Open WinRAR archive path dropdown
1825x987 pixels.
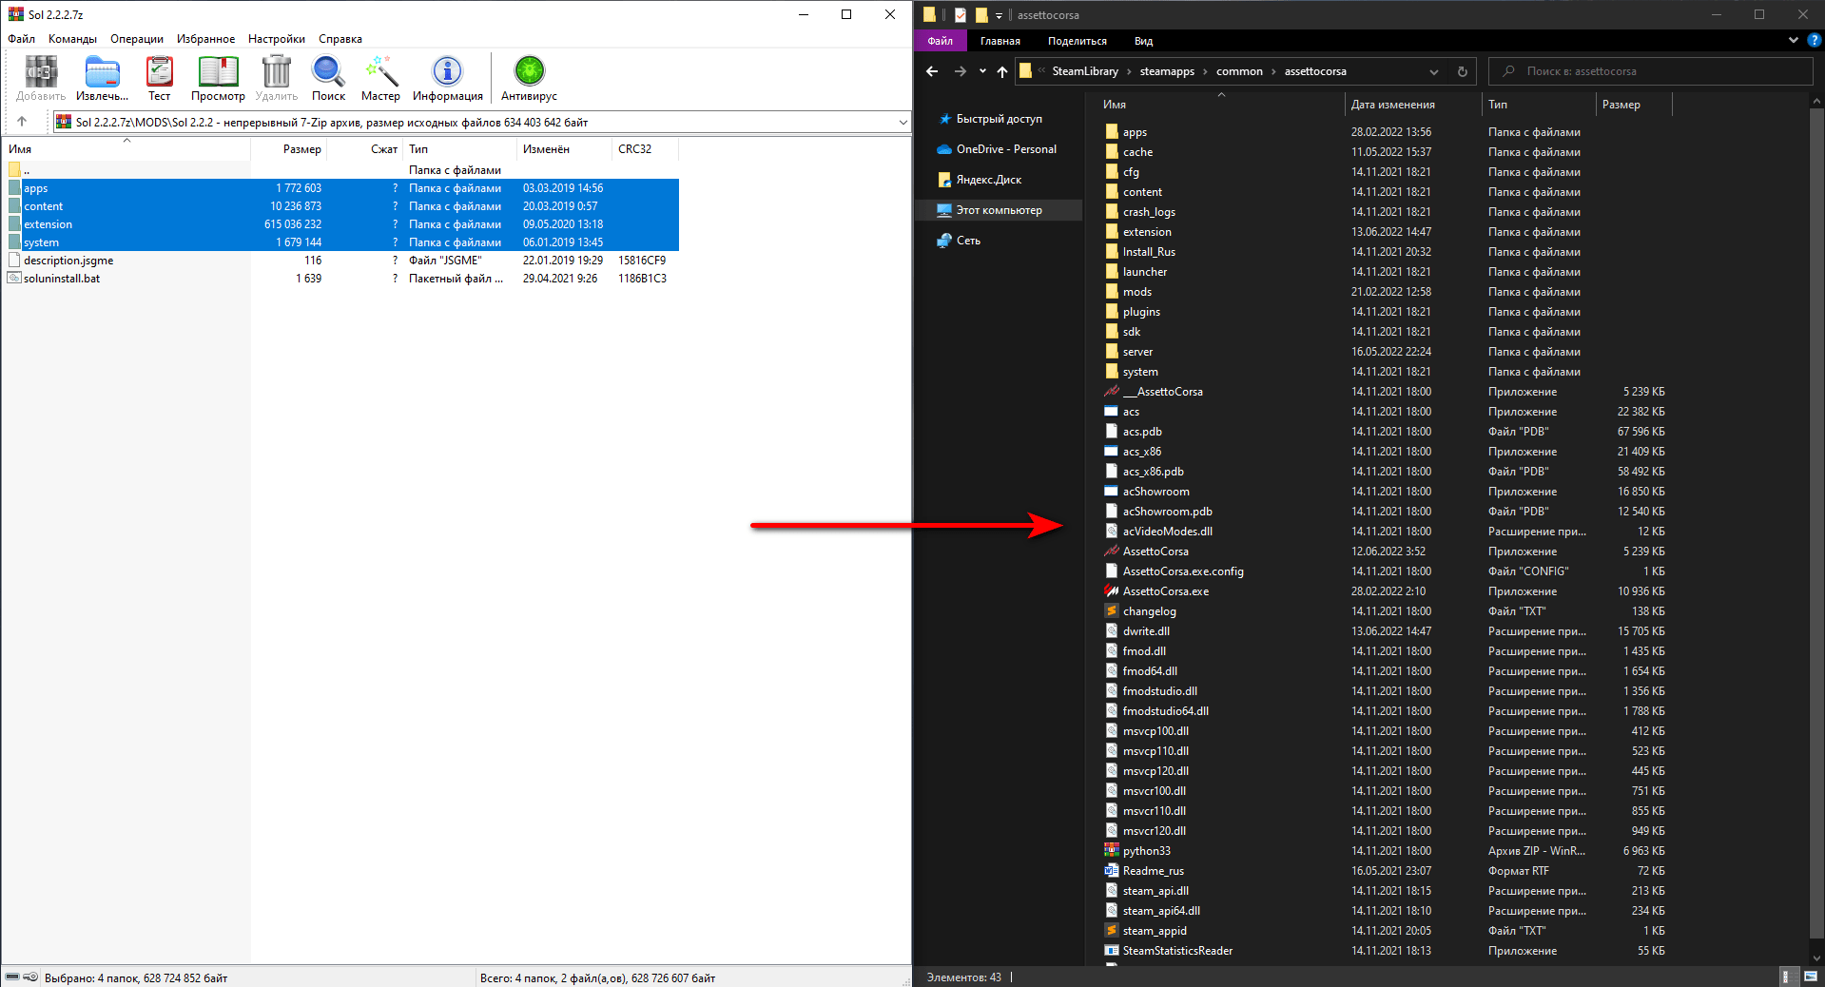[903, 122]
